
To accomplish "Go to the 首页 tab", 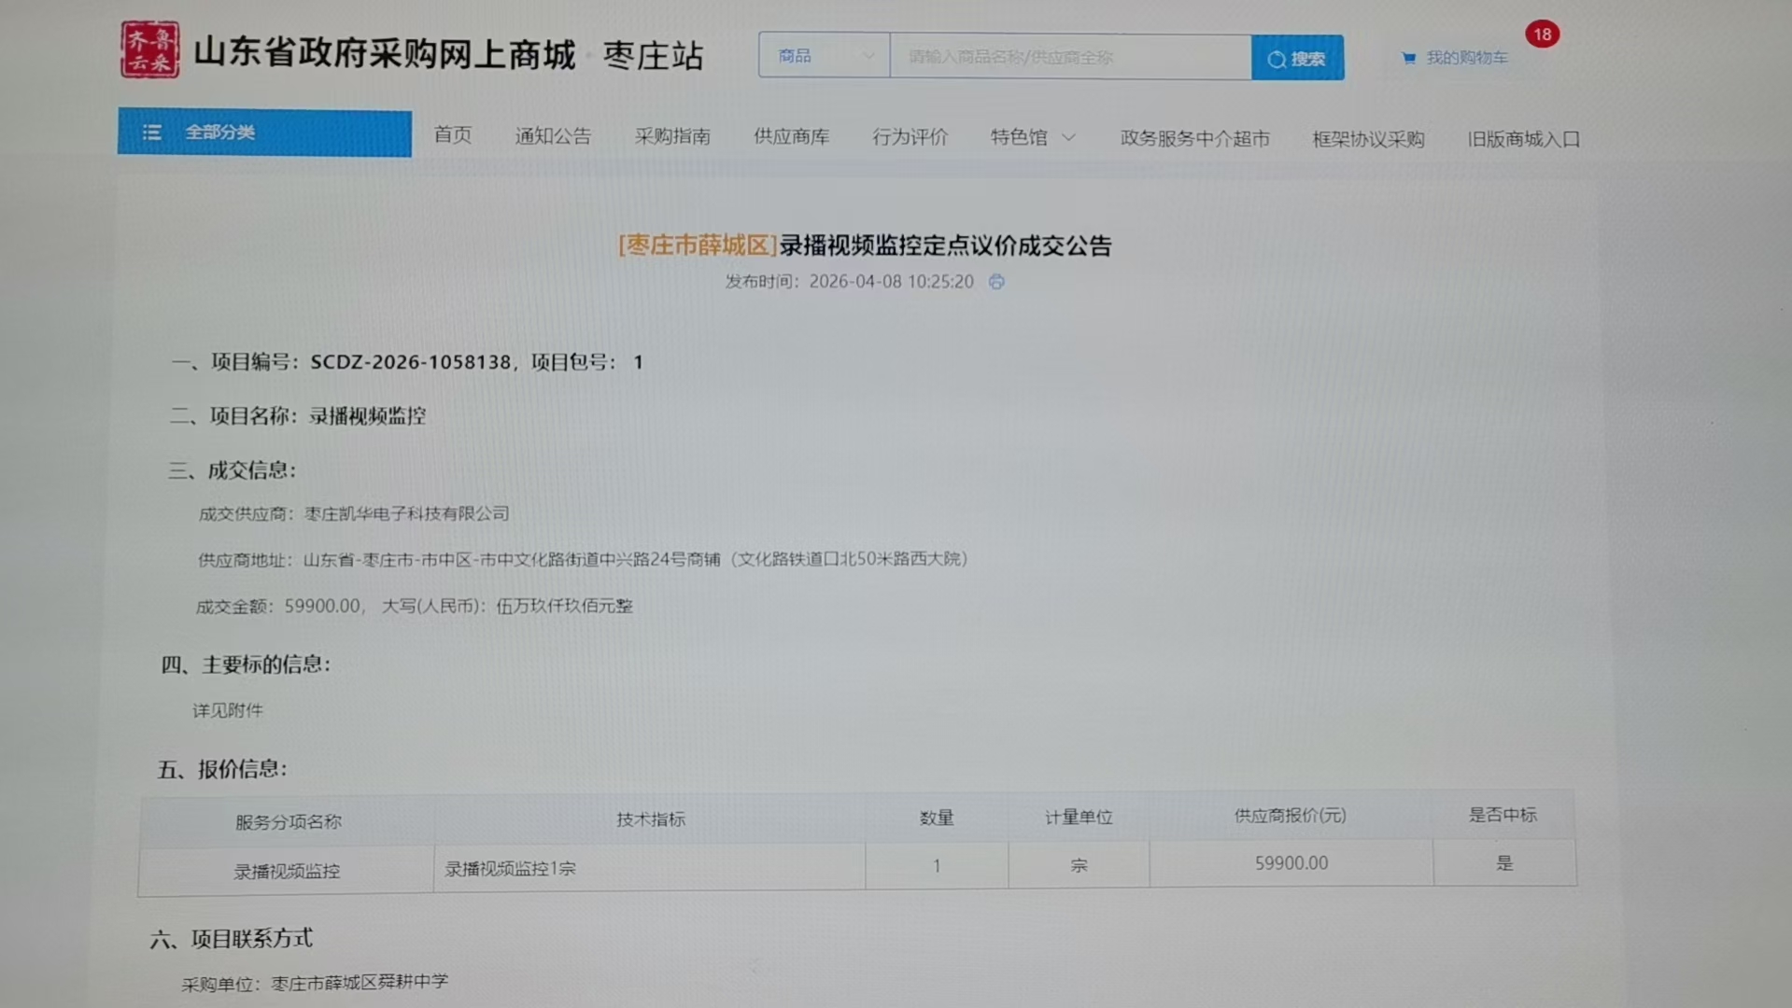I will coord(453,136).
